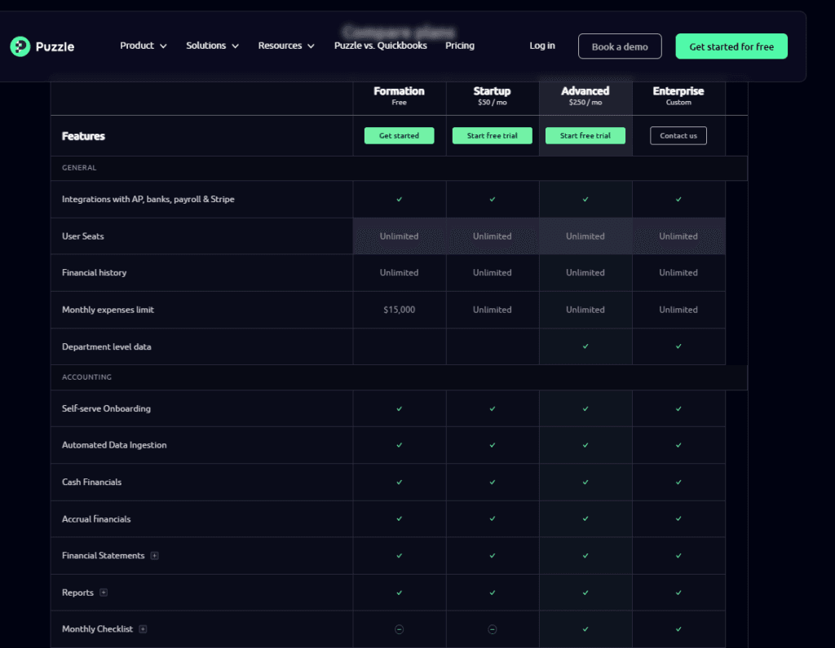835x648 pixels.
Task: Click the Log in link
Action: [x=542, y=46]
